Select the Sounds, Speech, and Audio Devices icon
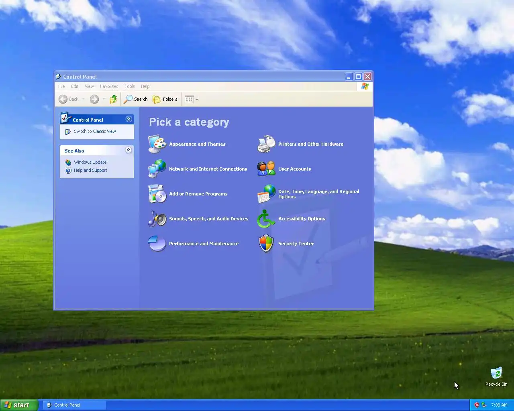The height and width of the screenshot is (411, 514). [157, 219]
